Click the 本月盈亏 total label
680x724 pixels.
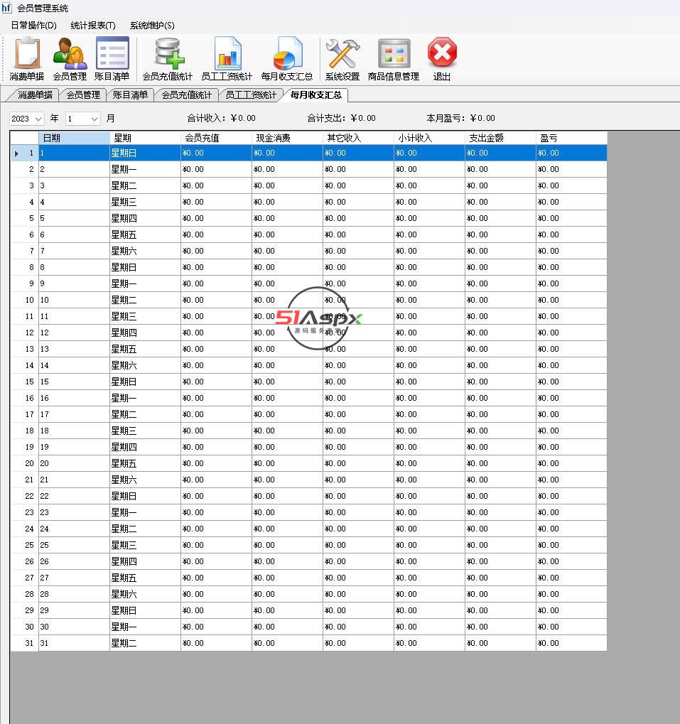click(460, 118)
